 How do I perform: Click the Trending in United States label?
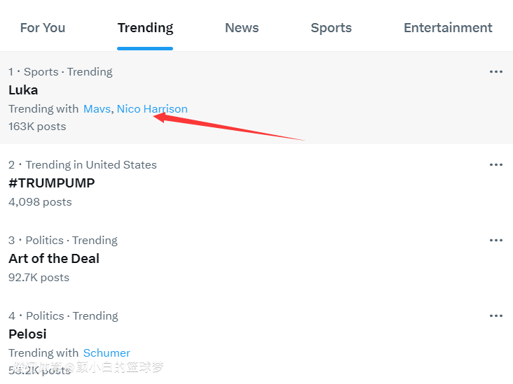pos(91,165)
